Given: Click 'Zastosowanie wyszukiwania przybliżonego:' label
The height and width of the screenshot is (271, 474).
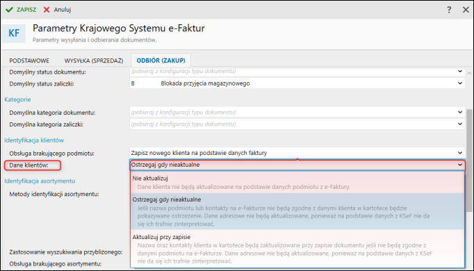Looking at the screenshot, I should pos(66,252).
